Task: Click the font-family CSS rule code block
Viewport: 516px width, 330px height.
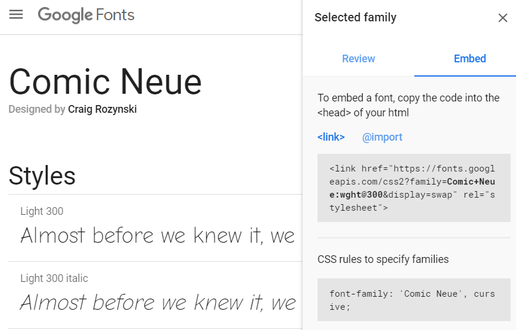Action: click(x=414, y=300)
